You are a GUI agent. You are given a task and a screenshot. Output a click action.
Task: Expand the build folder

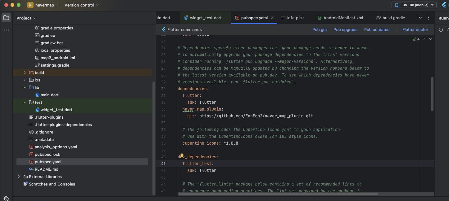point(25,72)
